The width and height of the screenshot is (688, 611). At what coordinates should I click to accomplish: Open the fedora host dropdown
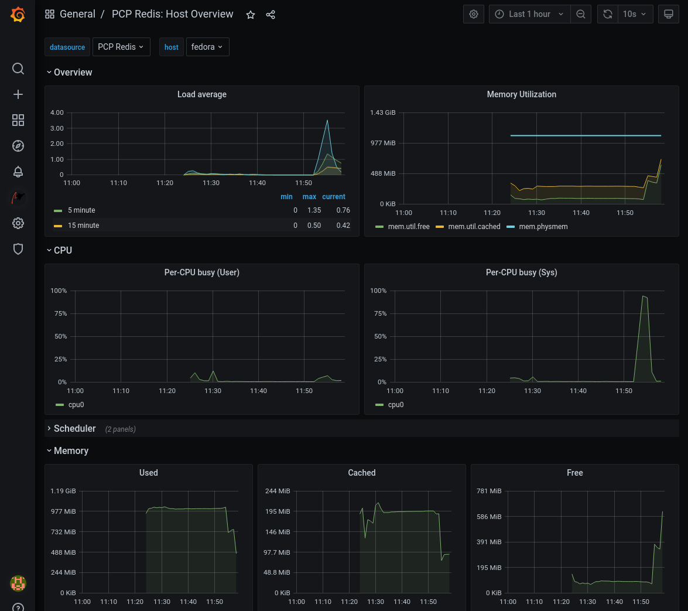tap(207, 47)
